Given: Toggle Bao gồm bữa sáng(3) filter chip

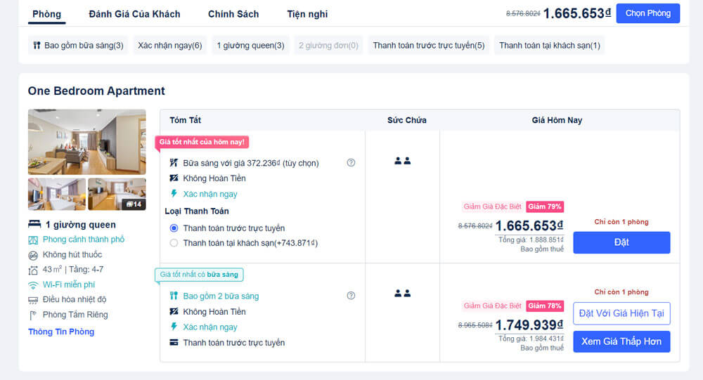Looking at the screenshot, I should 79,45.
